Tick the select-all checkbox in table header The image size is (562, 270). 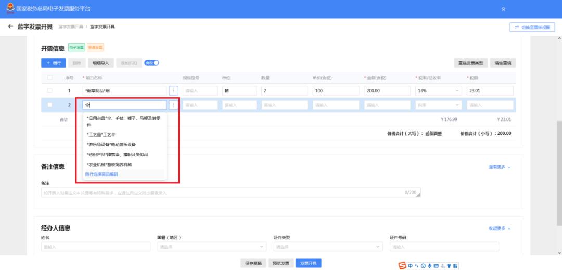50,78
